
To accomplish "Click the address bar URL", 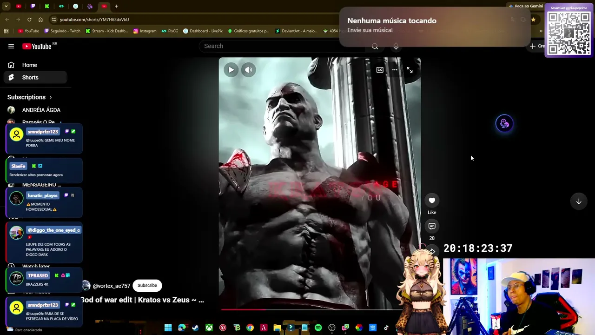I will click(x=94, y=20).
